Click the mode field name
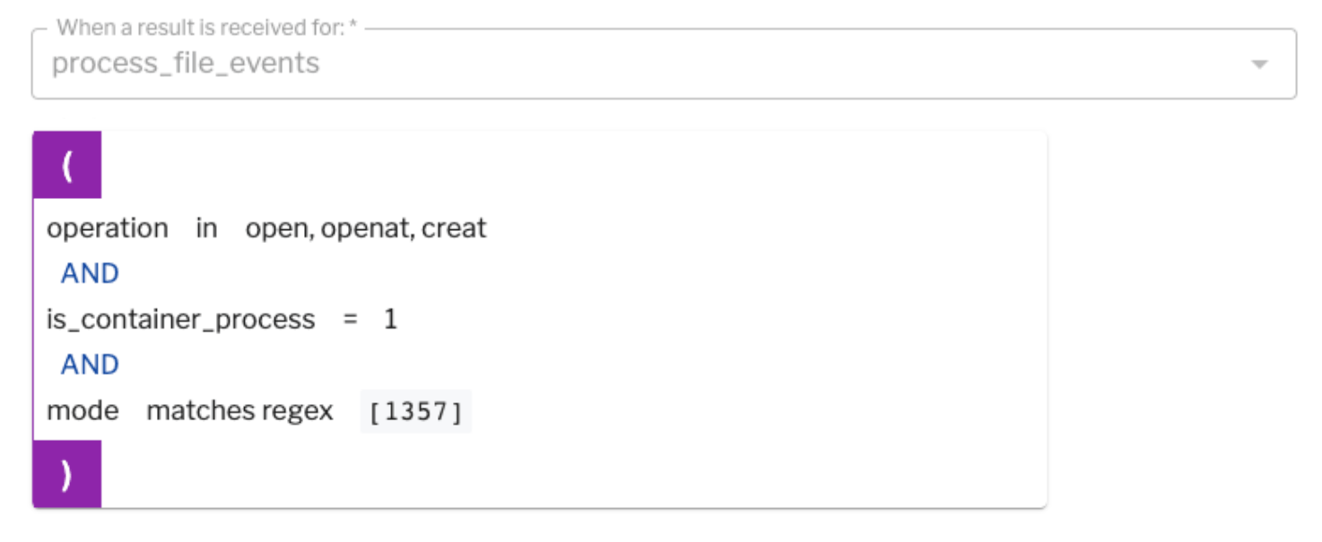 tap(83, 410)
